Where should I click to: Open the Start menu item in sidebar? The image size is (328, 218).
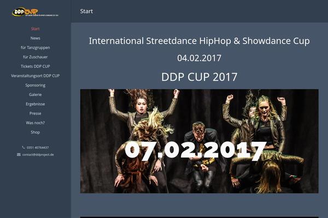[x=35, y=29]
